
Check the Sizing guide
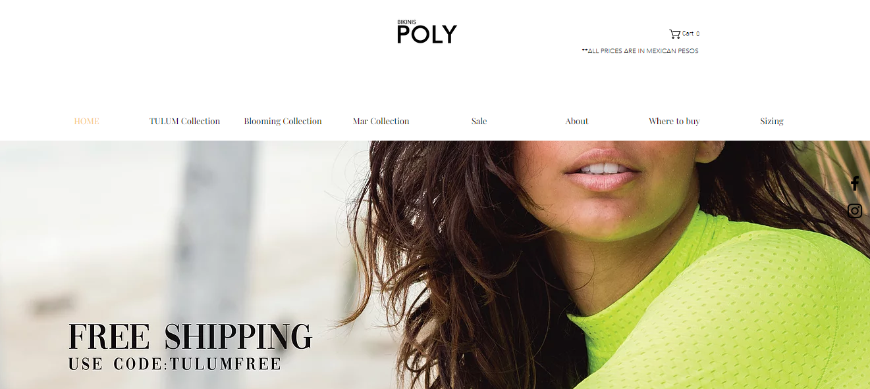771,121
